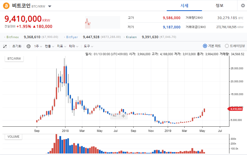Click the tallest red volume bar

point(57,144)
